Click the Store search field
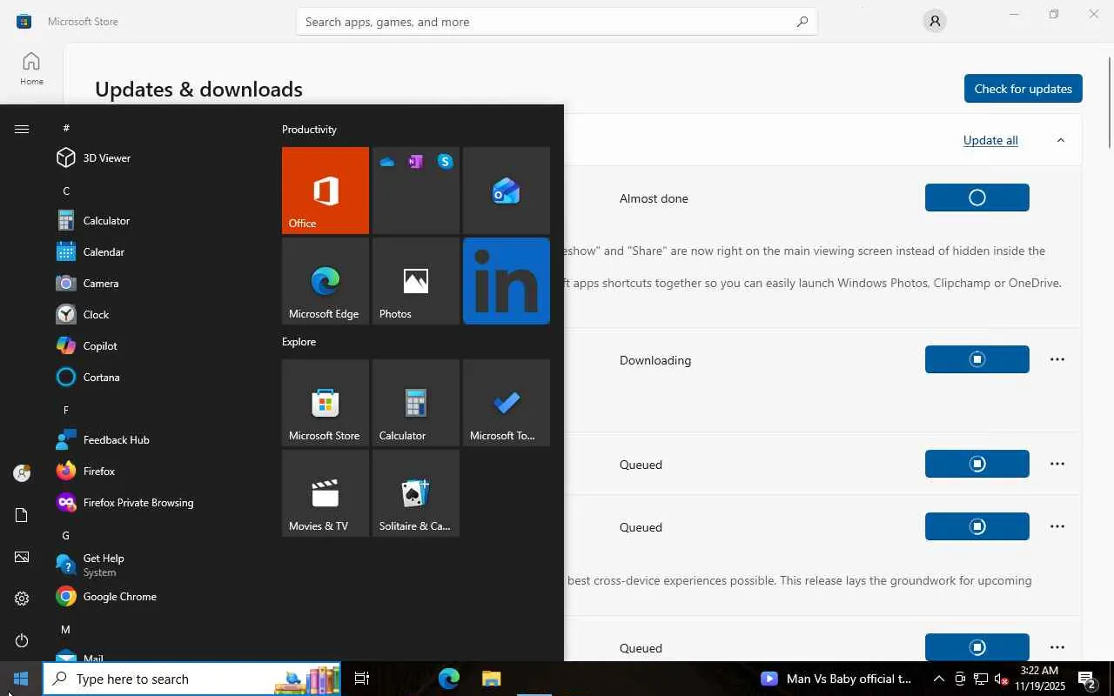 point(557,22)
